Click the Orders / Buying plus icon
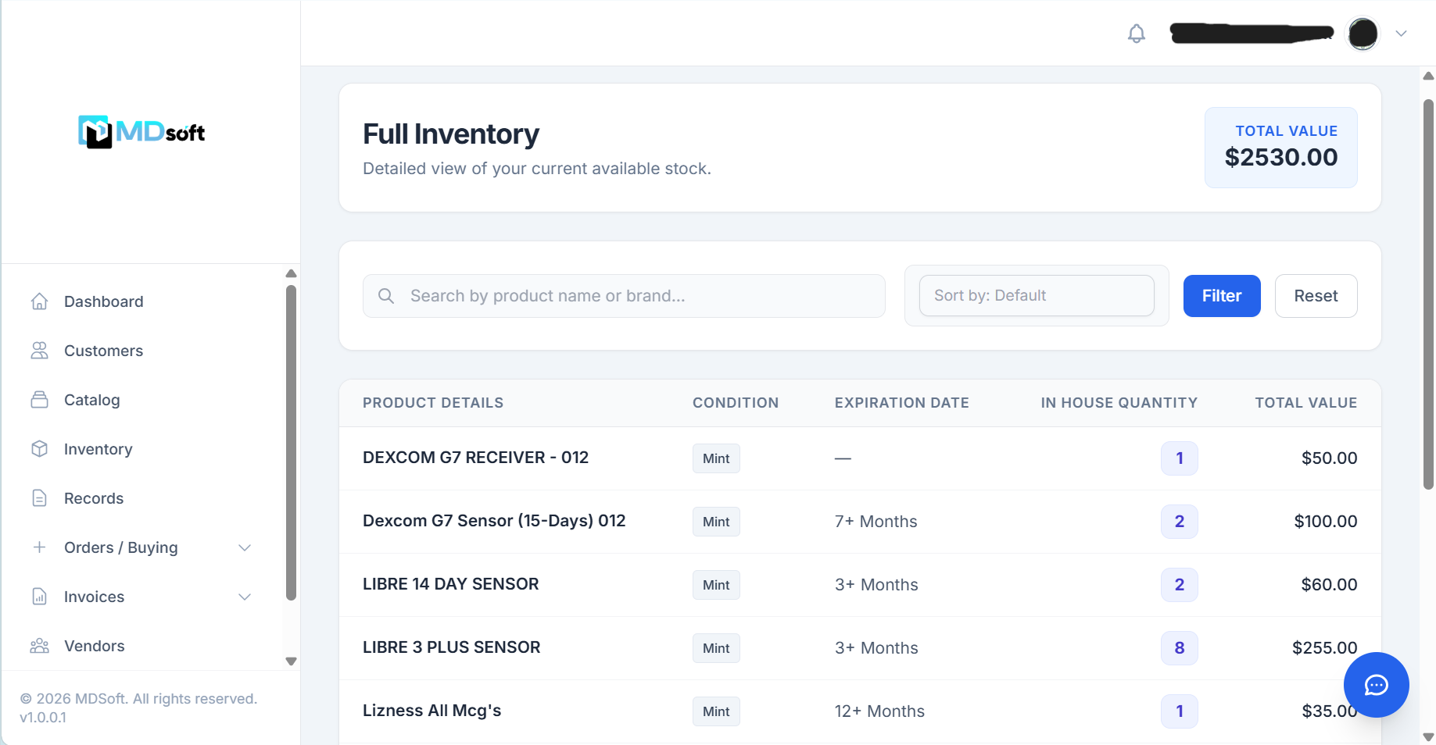The image size is (1436, 745). [40, 547]
